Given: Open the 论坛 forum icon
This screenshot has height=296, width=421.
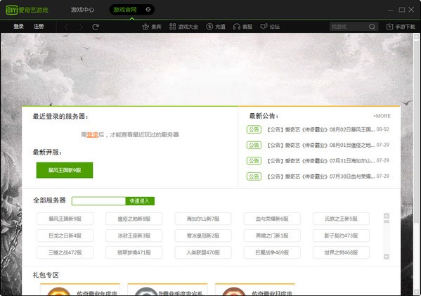Looking at the screenshot, I should [264, 26].
